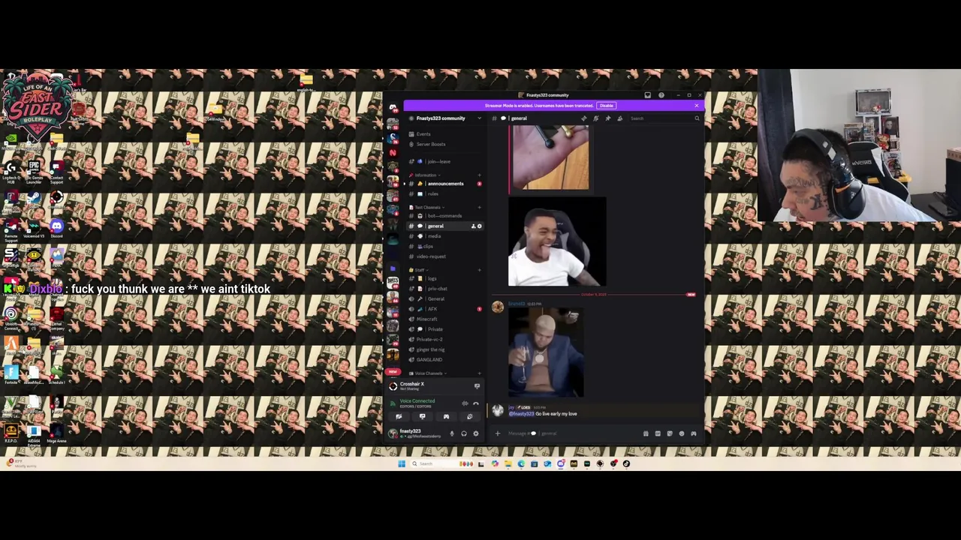The image size is (961, 540).
Task: Start an activity in voice panel
Action: pos(446,416)
